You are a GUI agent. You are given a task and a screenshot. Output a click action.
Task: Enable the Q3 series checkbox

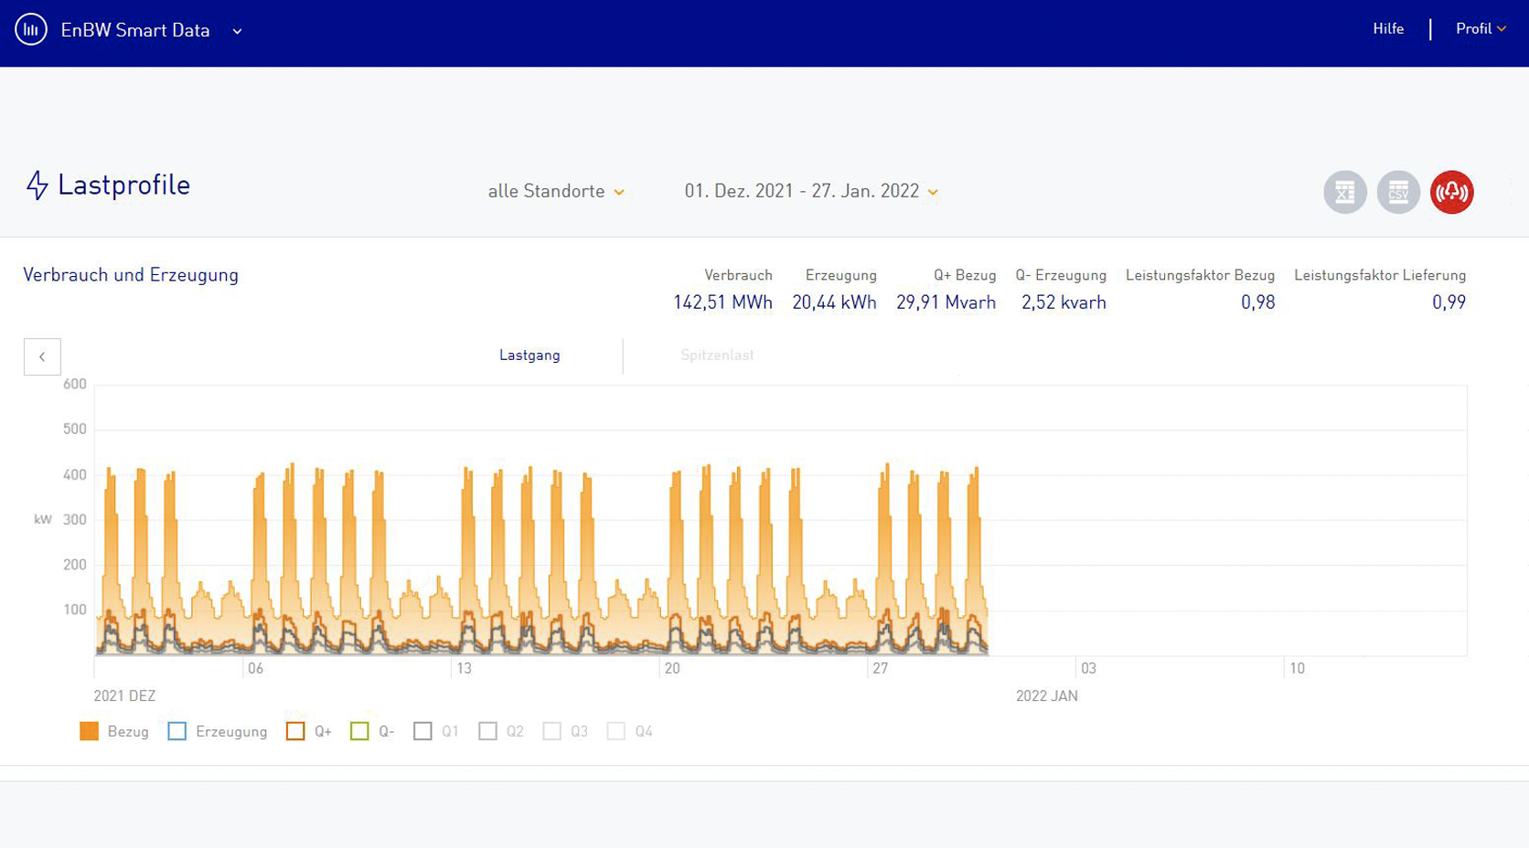coord(551,731)
